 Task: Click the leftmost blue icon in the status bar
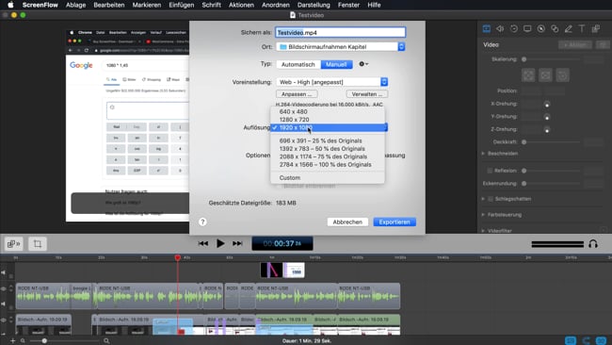[571, 340]
